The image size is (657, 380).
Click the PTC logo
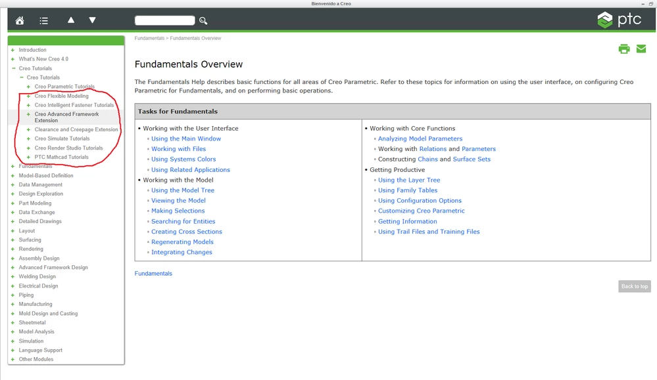(x=620, y=20)
